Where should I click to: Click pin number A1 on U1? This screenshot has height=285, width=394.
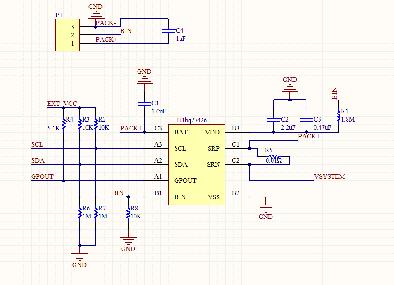pyautogui.click(x=158, y=177)
